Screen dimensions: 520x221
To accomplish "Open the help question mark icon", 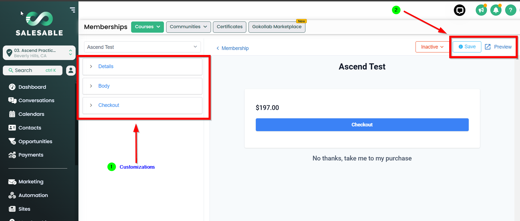I will [511, 10].
